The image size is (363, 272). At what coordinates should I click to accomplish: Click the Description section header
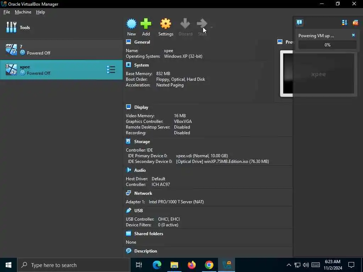pos(146,251)
